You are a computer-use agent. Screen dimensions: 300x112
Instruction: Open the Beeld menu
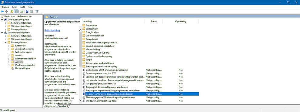coord(22,7)
